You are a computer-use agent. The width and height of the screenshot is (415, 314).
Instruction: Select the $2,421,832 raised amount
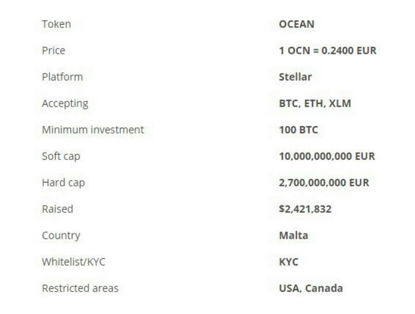pyautogui.click(x=305, y=209)
